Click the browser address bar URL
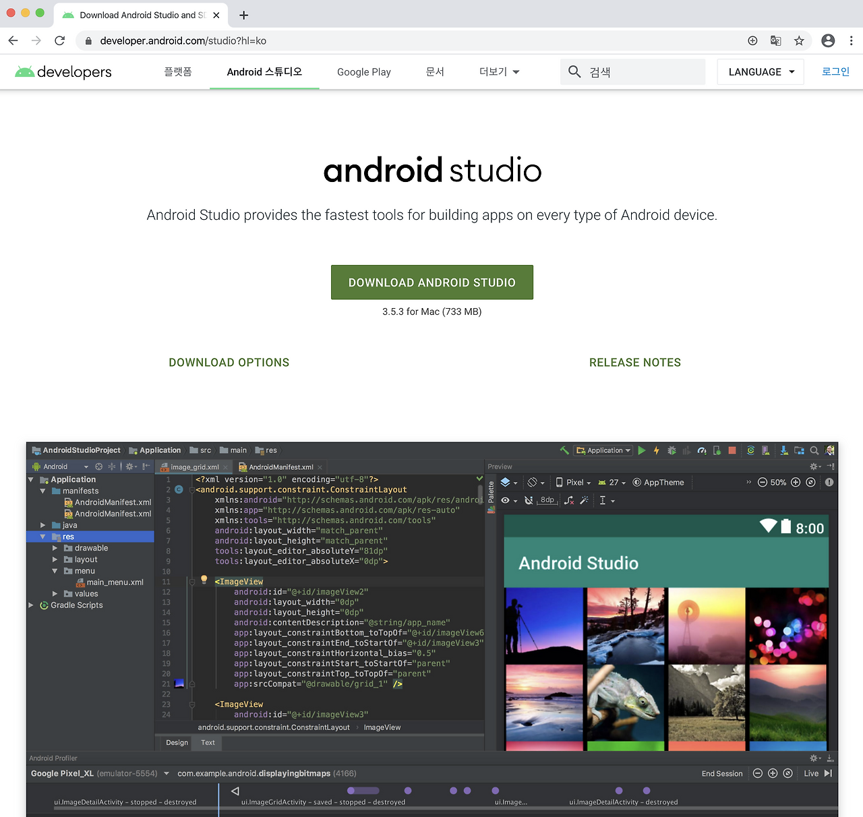The height and width of the screenshot is (817, 863). (x=183, y=40)
